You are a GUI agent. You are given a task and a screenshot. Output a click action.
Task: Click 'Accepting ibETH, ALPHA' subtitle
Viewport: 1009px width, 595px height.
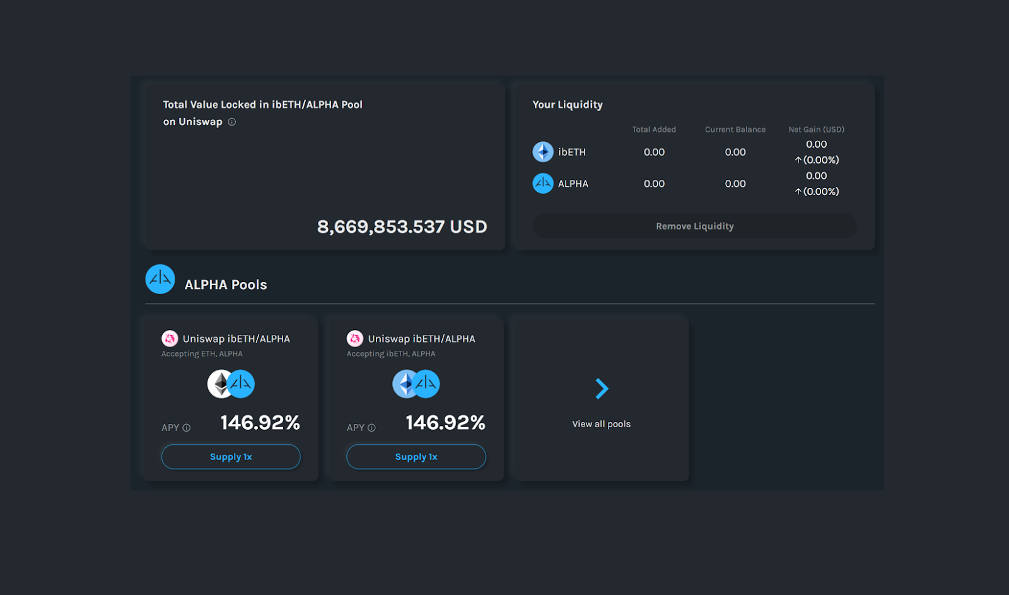click(x=391, y=354)
